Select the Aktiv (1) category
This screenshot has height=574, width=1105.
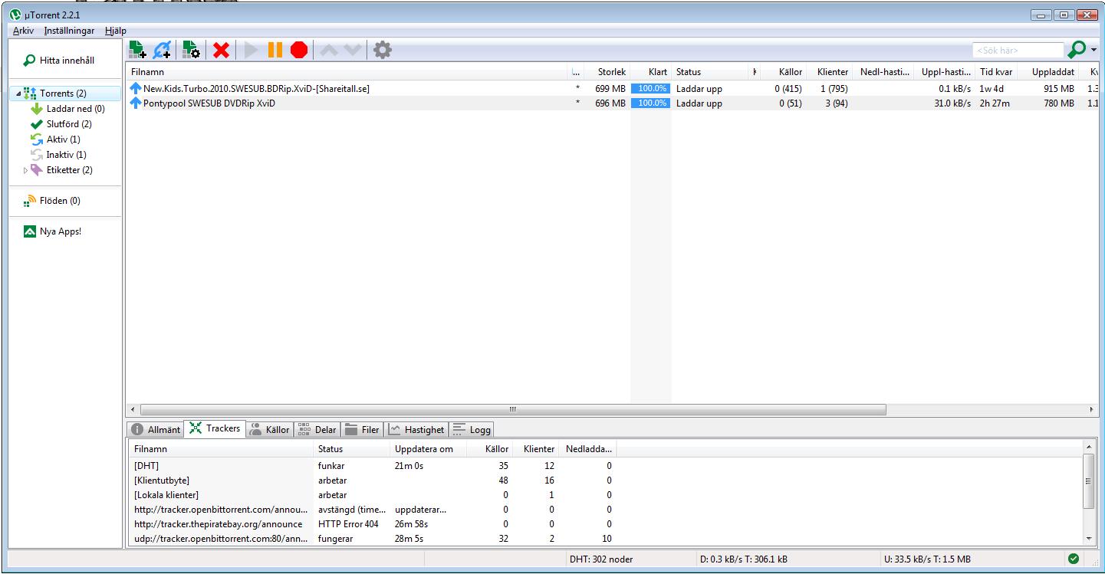pyautogui.click(x=54, y=139)
